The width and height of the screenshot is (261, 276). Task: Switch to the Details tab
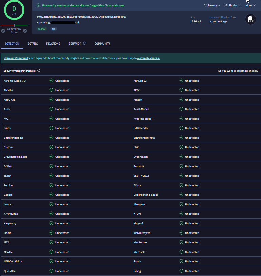point(33,44)
